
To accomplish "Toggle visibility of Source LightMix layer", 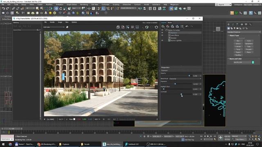I will [162, 40].
